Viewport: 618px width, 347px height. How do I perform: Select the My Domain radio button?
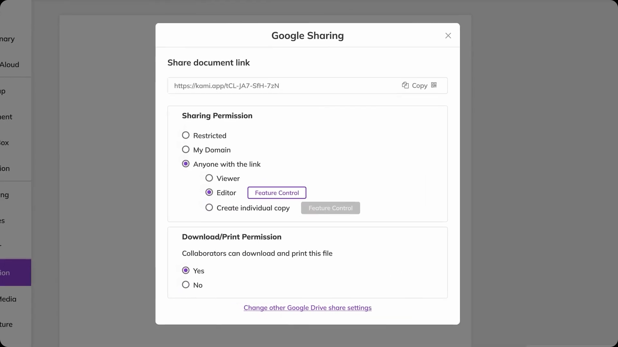click(x=186, y=149)
